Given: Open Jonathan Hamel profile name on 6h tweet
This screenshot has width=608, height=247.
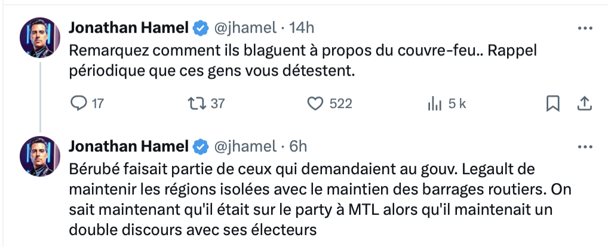Looking at the screenshot, I should coord(129,146).
